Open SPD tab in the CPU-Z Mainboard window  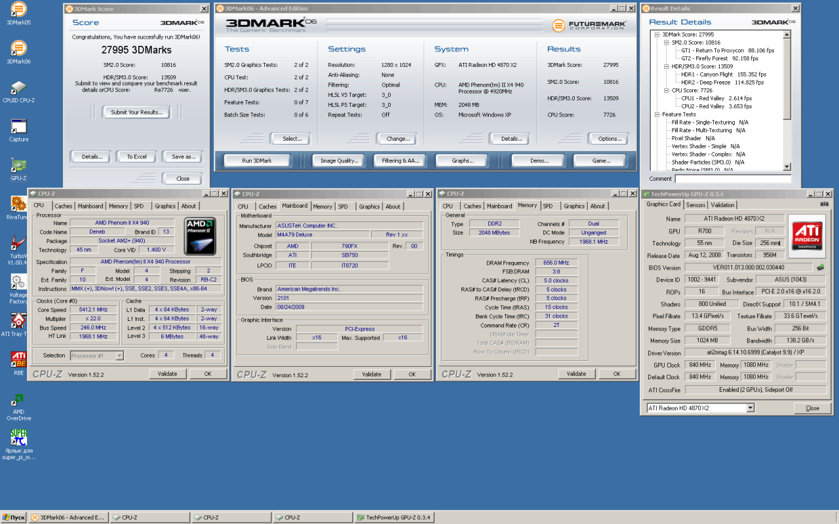[343, 206]
